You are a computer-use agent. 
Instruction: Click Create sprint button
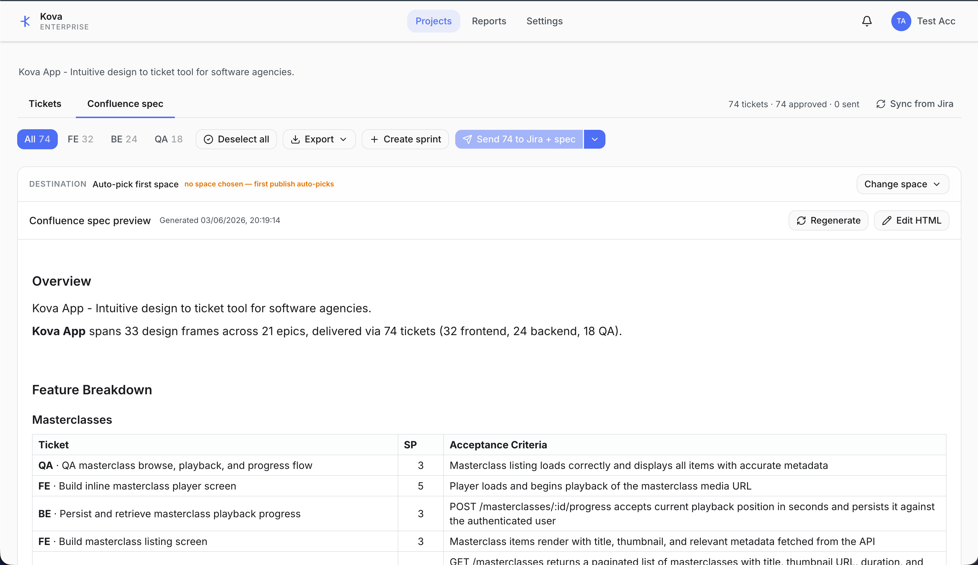tap(405, 139)
